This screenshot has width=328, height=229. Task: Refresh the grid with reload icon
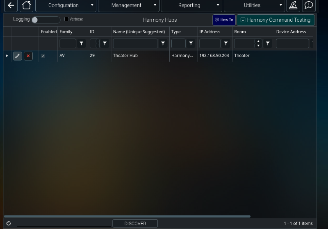[9, 223]
